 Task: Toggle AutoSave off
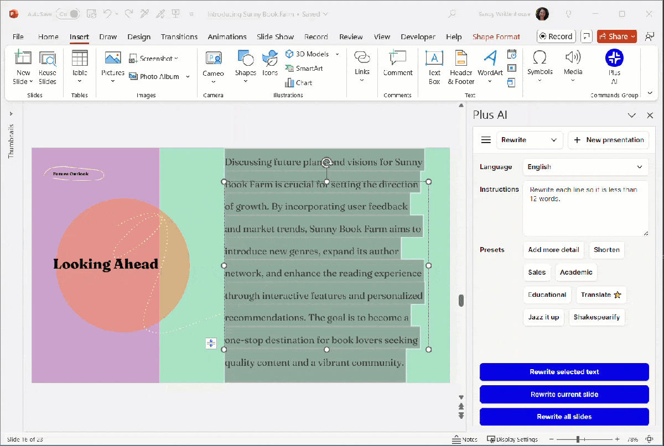click(x=68, y=13)
